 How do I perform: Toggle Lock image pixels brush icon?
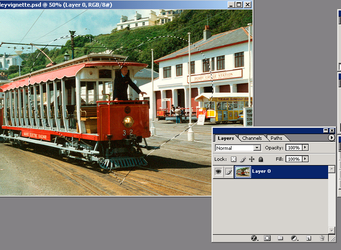click(243, 159)
